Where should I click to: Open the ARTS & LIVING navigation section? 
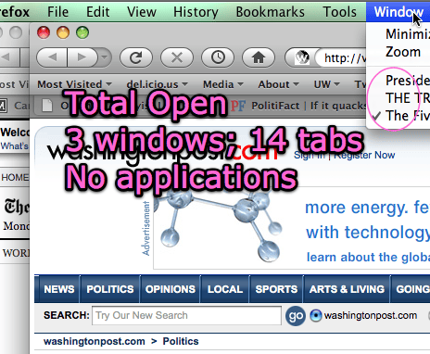tap(347, 289)
